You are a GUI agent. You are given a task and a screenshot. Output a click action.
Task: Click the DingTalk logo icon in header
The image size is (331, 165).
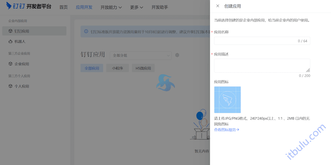pos(9,6)
